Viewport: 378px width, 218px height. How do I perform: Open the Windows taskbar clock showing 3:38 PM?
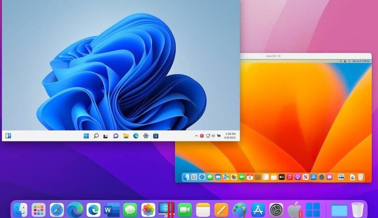(x=230, y=136)
